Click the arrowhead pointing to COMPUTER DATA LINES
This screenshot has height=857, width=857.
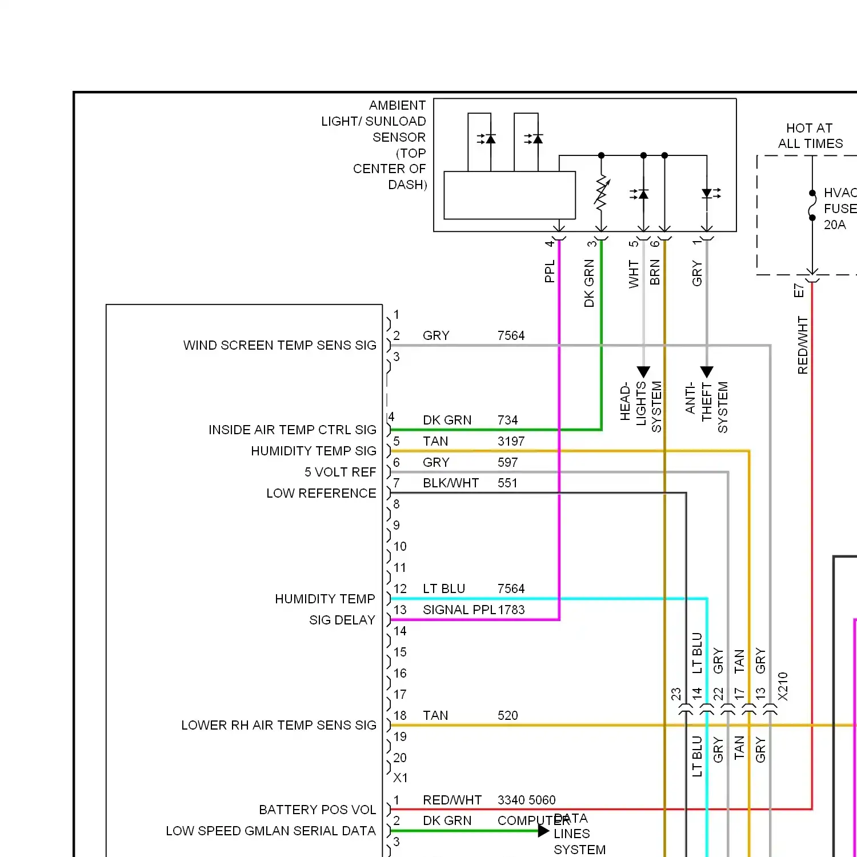coord(544,831)
